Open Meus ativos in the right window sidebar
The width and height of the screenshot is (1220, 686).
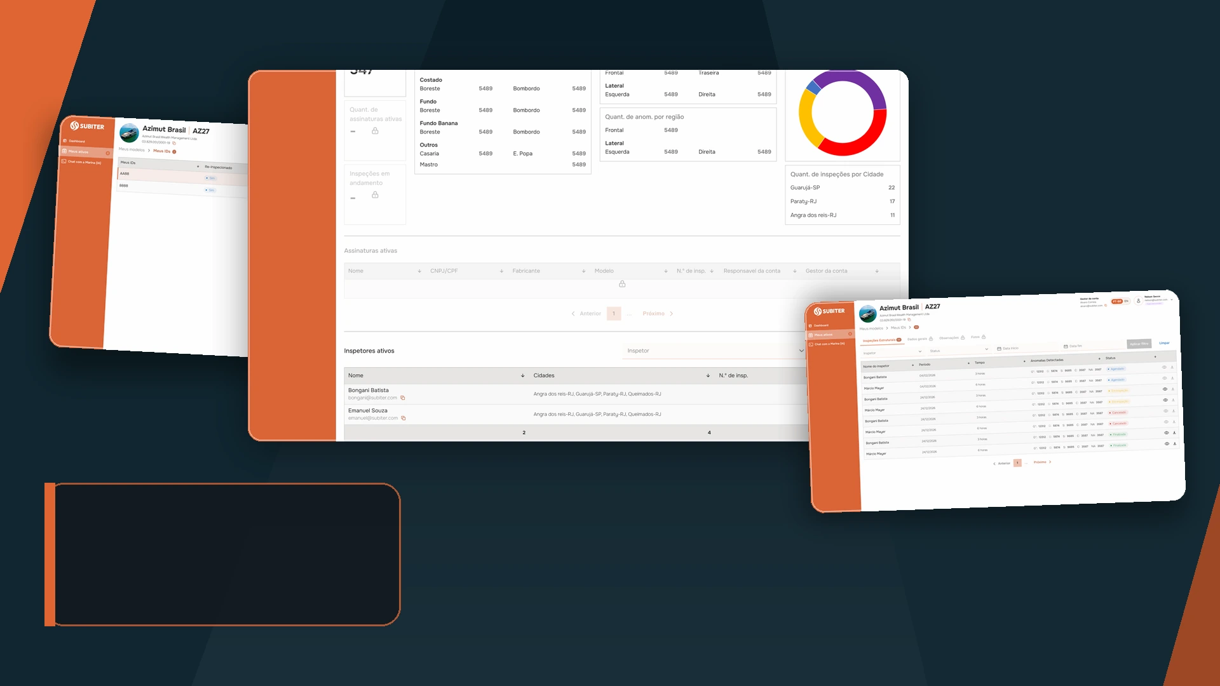point(830,334)
